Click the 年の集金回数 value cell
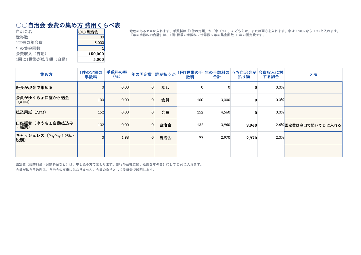 (x=91, y=48)
